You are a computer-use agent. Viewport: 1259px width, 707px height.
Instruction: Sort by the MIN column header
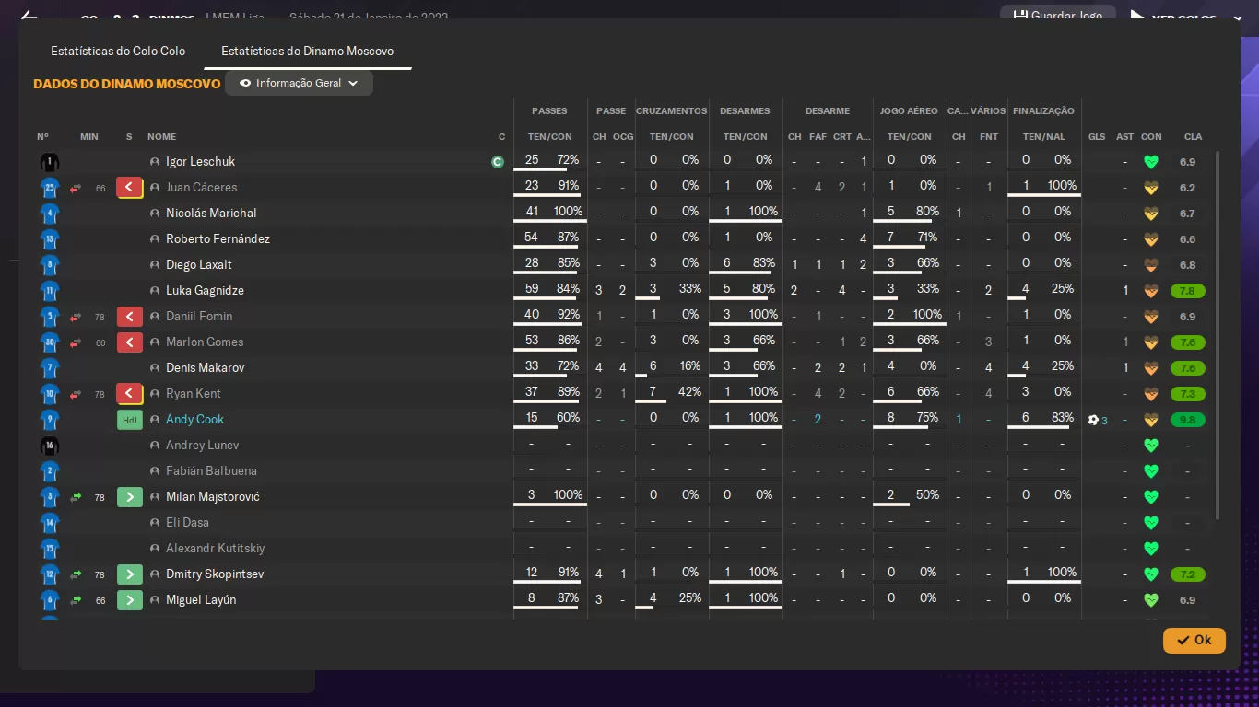pyautogui.click(x=88, y=137)
